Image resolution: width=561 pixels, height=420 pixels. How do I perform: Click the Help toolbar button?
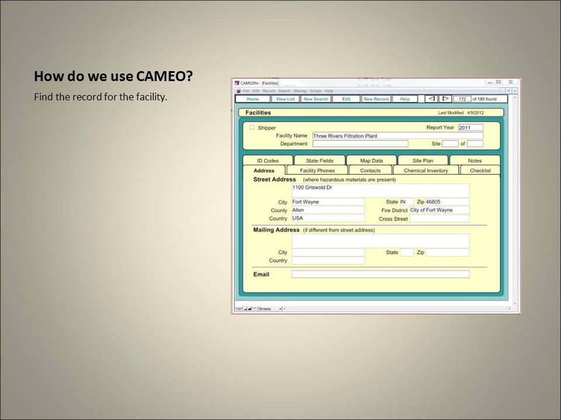tap(404, 99)
